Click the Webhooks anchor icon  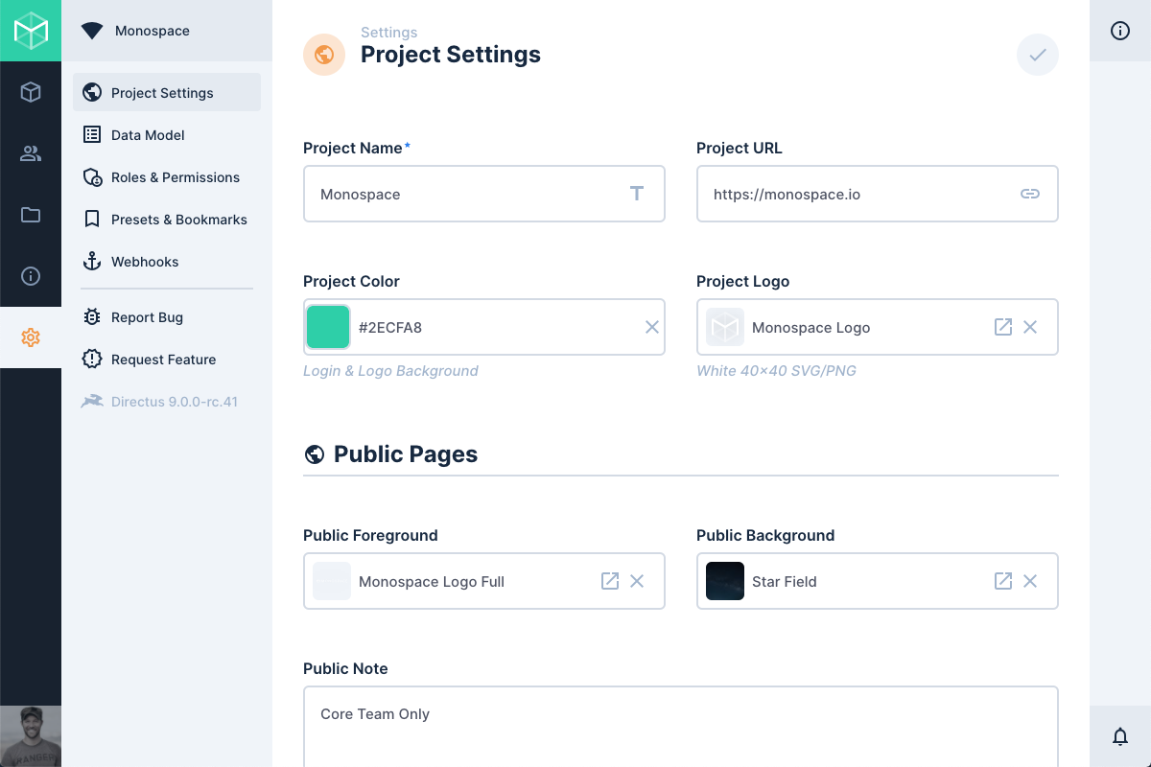tap(92, 261)
